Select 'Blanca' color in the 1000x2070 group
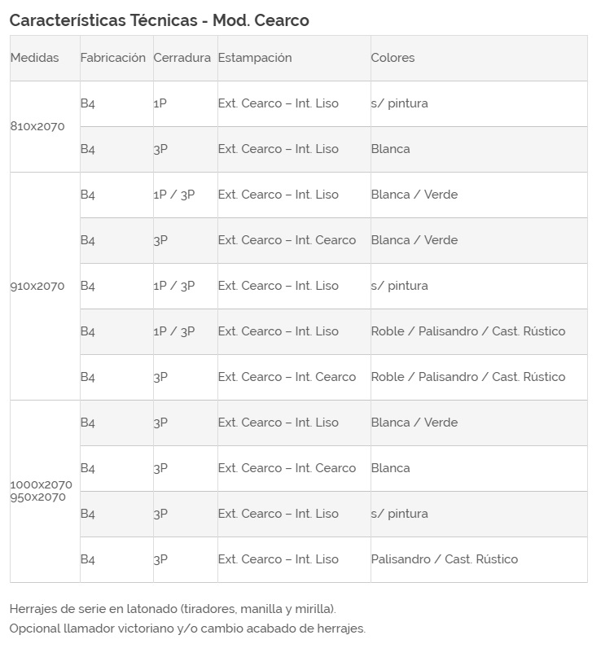601x657 pixels. (390, 468)
